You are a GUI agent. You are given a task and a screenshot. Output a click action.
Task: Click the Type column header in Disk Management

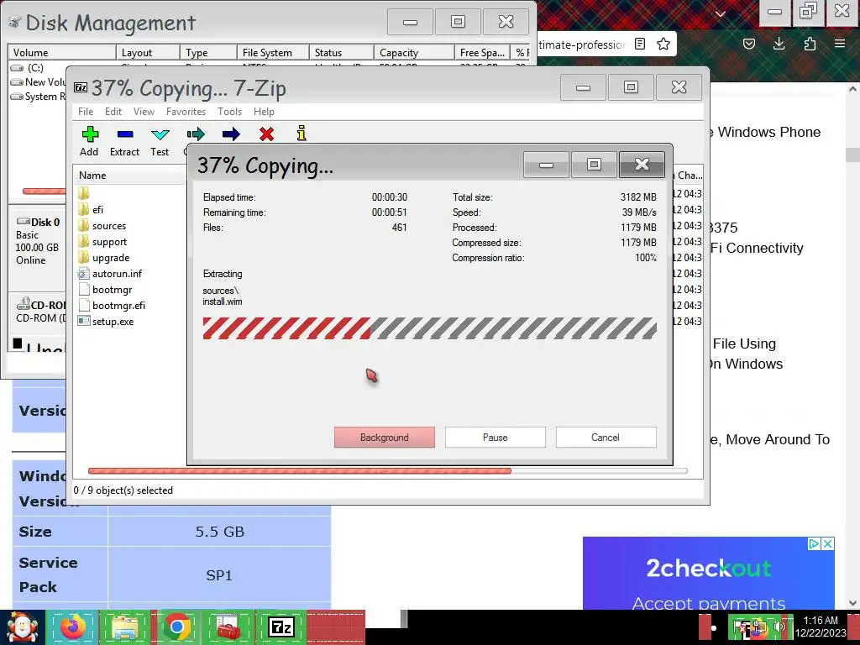208,53
